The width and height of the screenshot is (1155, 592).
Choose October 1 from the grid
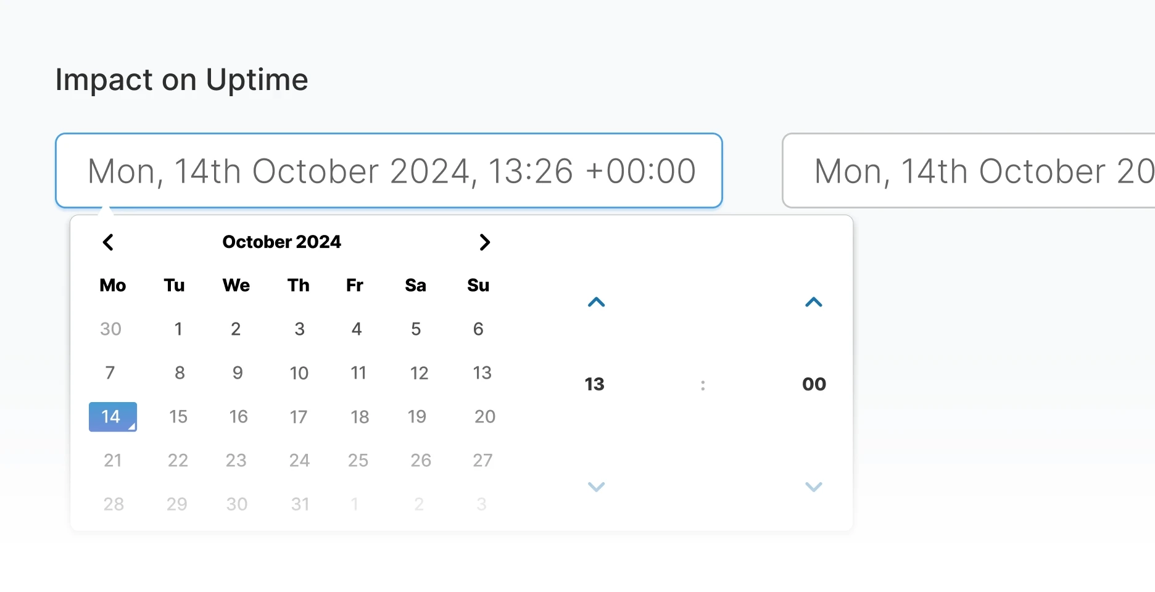178,329
